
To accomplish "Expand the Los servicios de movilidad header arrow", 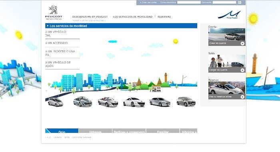I will [x=48, y=26].
